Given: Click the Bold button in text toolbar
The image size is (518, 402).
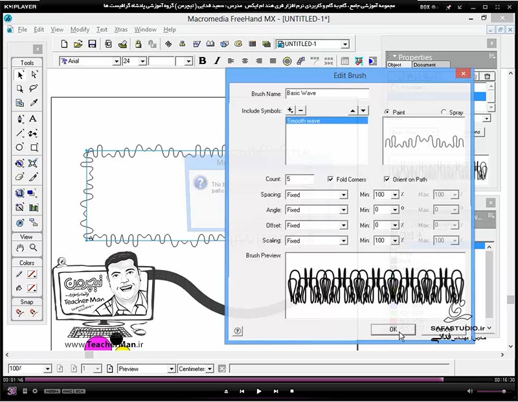Looking at the screenshot, I should [x=203, y=61].
